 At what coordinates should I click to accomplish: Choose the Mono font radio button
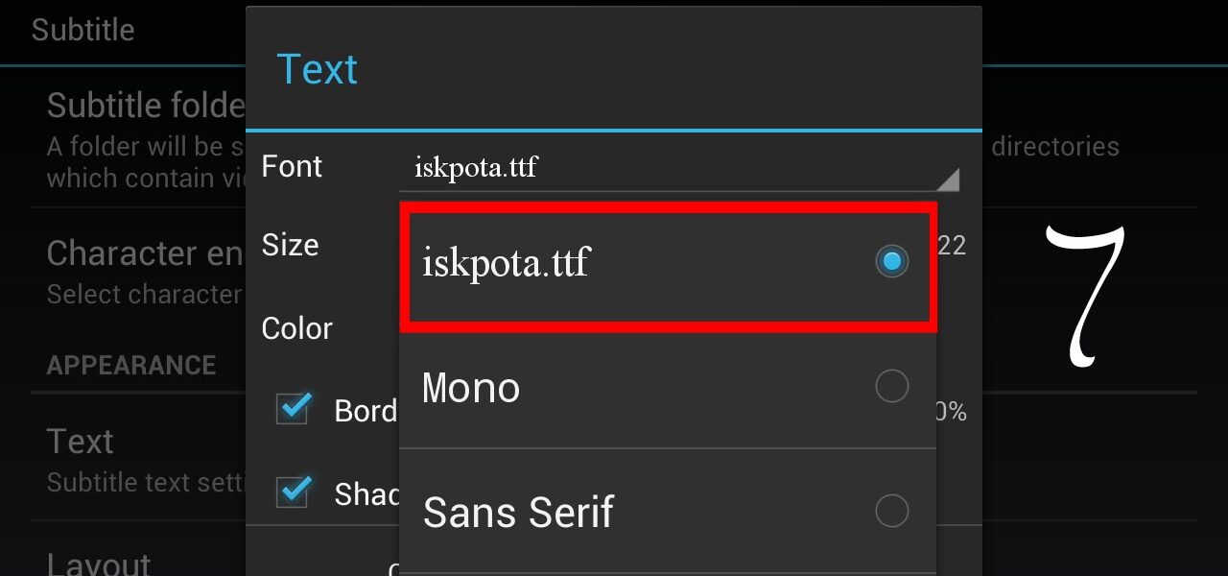point(892,387)
